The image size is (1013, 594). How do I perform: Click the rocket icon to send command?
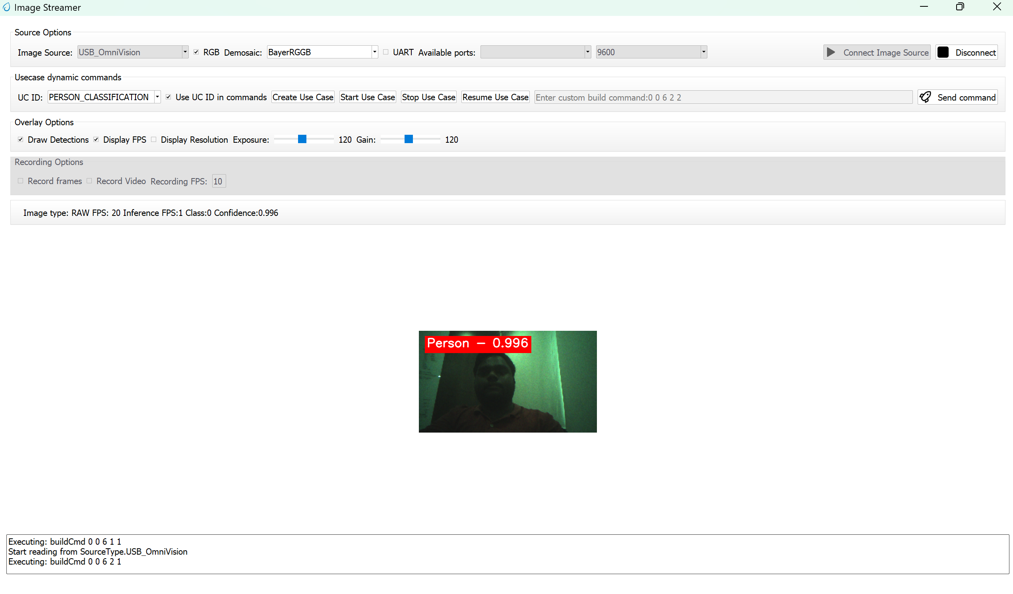click(x=926, y=97)
